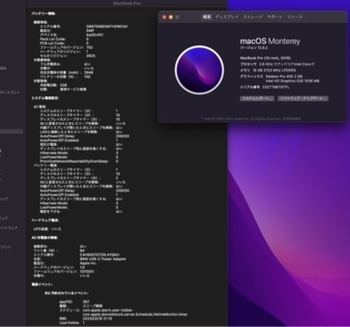Select the 輝度を下げる row
The height and width of the screenshot is (327, 350).
(x=81, y=212)
